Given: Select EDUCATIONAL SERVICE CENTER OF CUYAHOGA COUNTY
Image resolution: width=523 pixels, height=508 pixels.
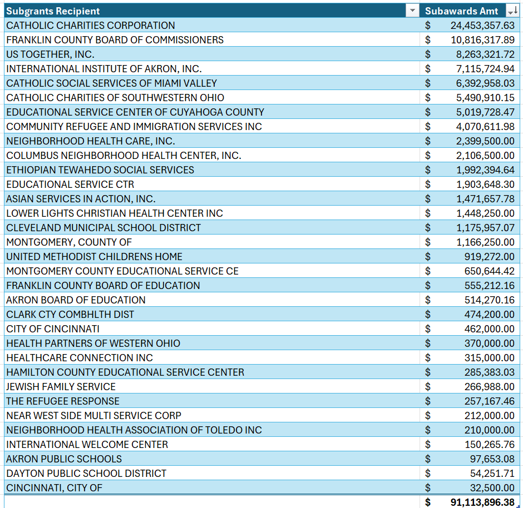Looking at the screenshot, I should [212, 112].
